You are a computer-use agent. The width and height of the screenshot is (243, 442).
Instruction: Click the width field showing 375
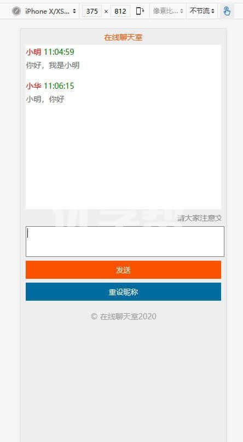pos(92,12)
